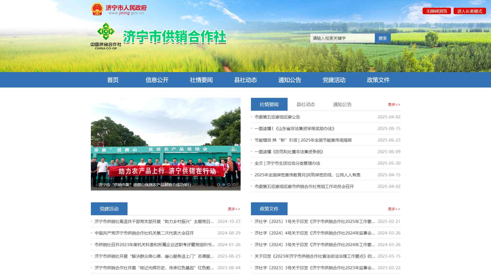
Task: Select the 社情要闻 news tab
Action: 269,104
